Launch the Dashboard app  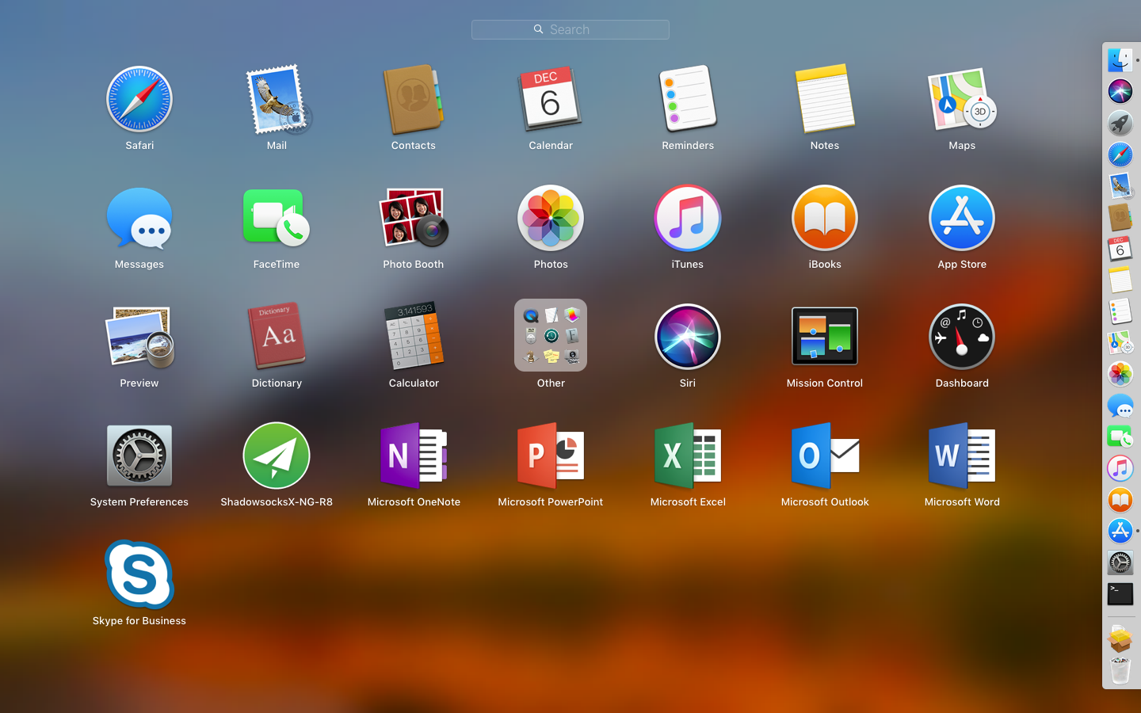[x=962, y=337]
